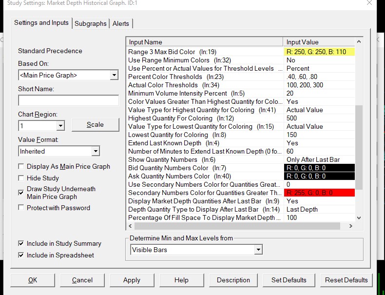Click horizontal scrollbar right arrow
This screenshot has height=295, width=385.
(x=350, y=226)
